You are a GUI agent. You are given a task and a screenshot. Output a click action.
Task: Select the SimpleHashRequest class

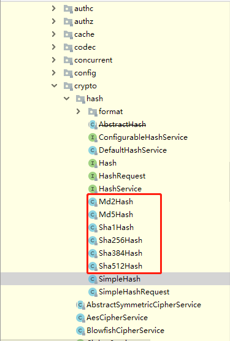[134, 292]
